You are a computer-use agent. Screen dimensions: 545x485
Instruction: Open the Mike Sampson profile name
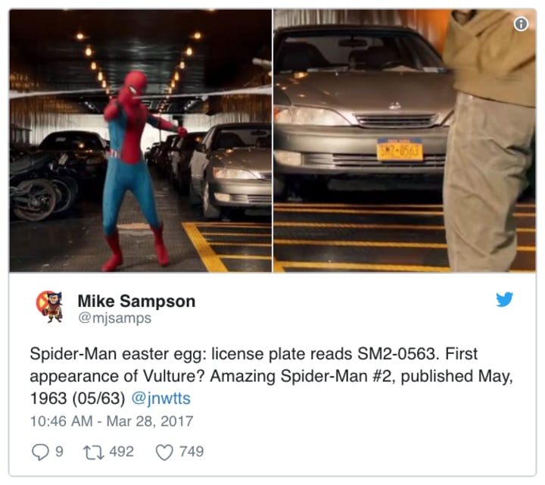point(136,301)
